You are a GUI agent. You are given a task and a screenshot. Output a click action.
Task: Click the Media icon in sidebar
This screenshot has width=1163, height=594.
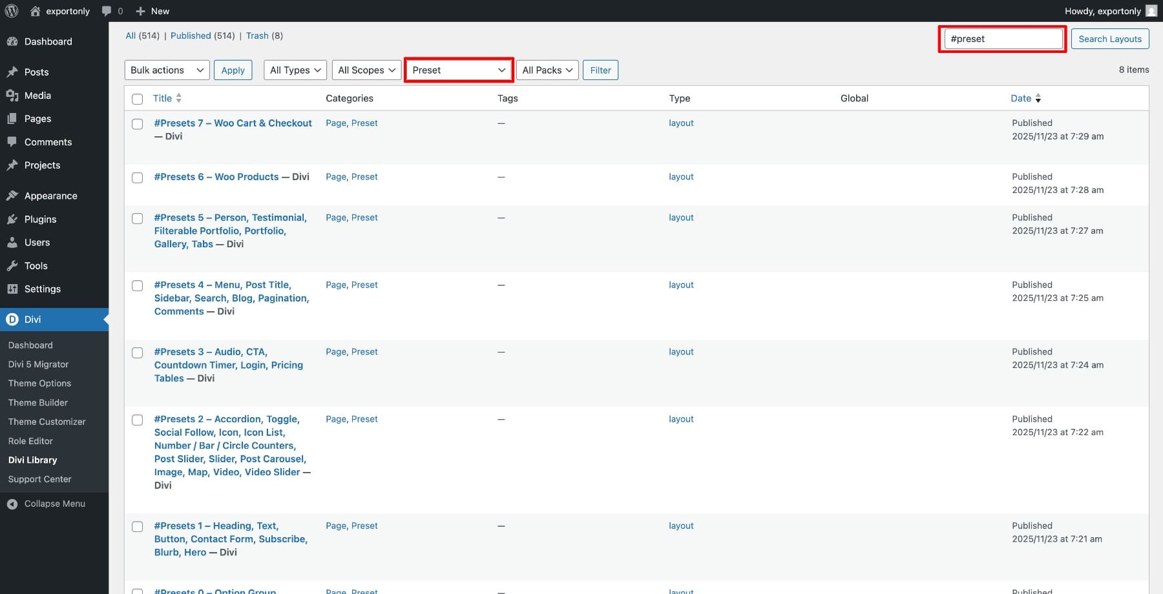[x=12, y=96]
